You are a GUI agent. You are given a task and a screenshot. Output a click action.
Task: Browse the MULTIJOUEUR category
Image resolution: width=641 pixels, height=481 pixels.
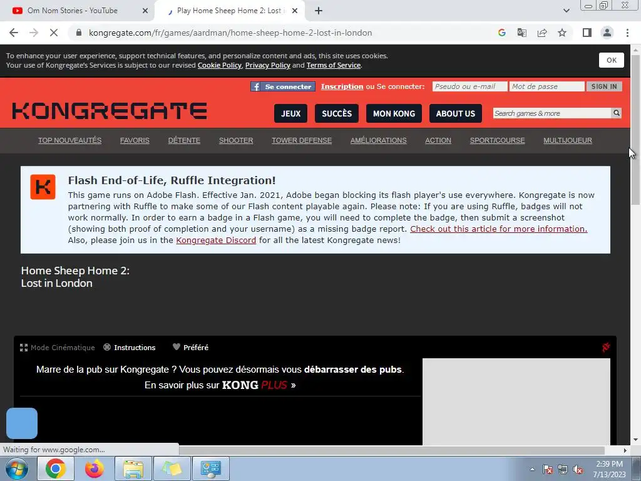point(567,140)
